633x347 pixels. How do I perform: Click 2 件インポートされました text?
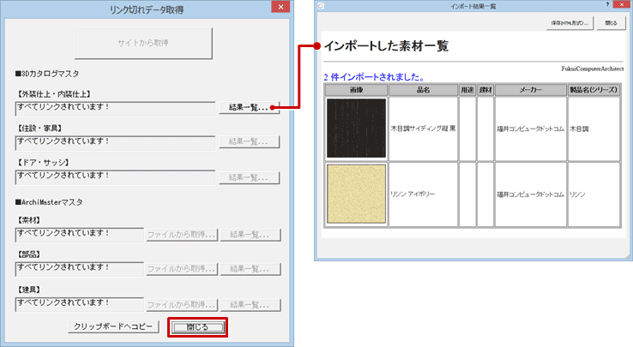click(374, 76)
